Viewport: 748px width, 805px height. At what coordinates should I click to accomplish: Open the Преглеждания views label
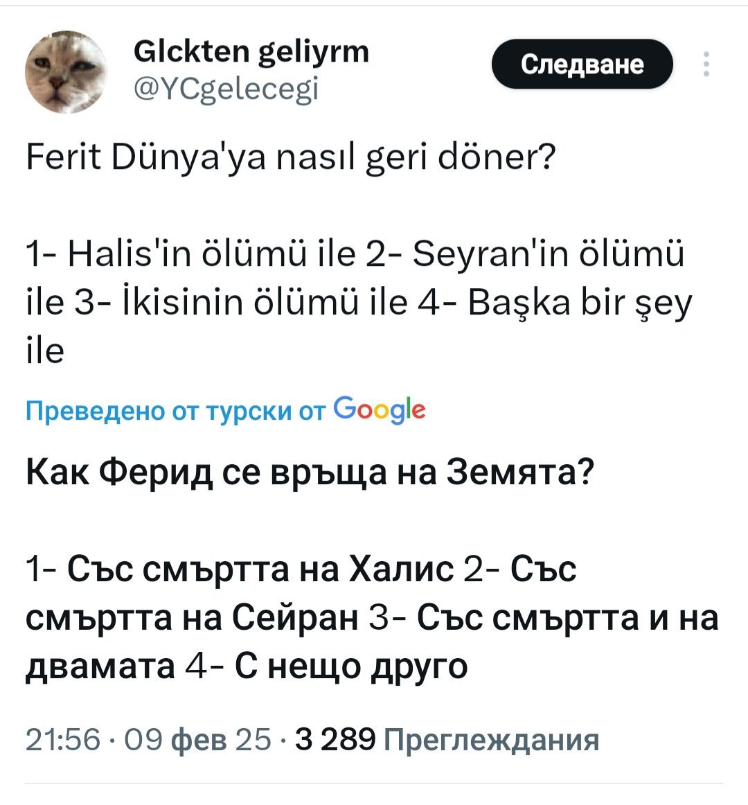point(490,739)
